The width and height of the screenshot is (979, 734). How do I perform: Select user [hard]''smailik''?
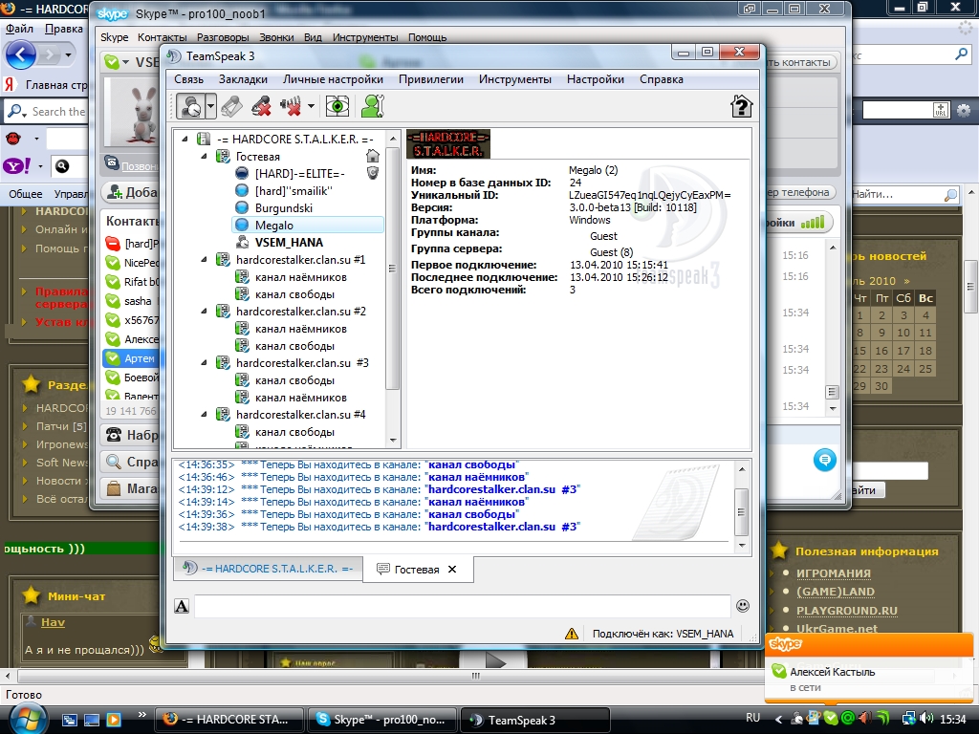[x=294, y=191]
